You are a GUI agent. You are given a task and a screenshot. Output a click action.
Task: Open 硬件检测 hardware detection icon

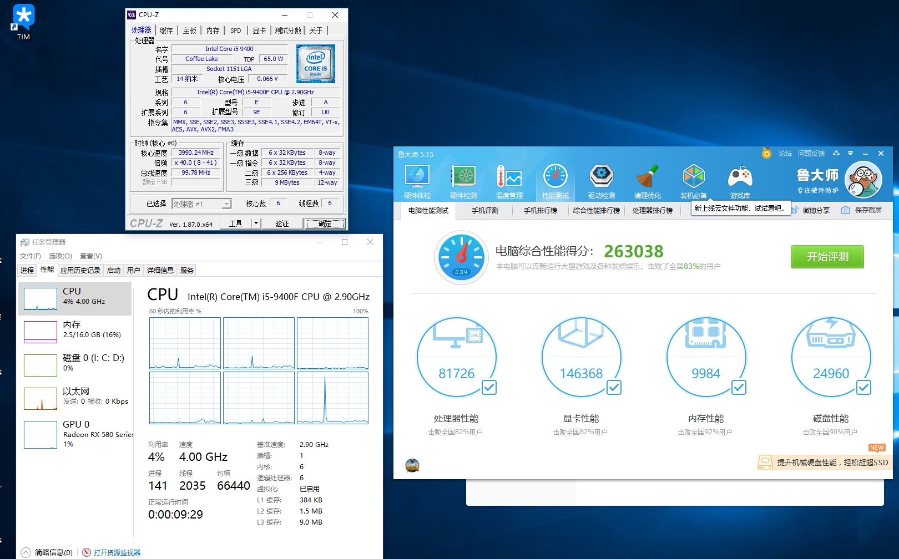tap(463, 182)
